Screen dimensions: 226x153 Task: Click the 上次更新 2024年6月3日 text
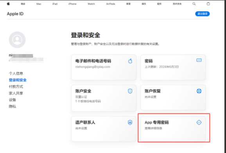coord(162,67)
